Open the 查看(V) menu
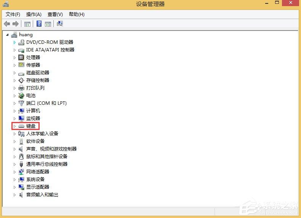301x218 pixels. 55,14
